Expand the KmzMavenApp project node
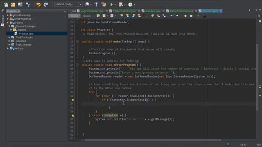This screenshot has height=147, width=262. [8, 15]
